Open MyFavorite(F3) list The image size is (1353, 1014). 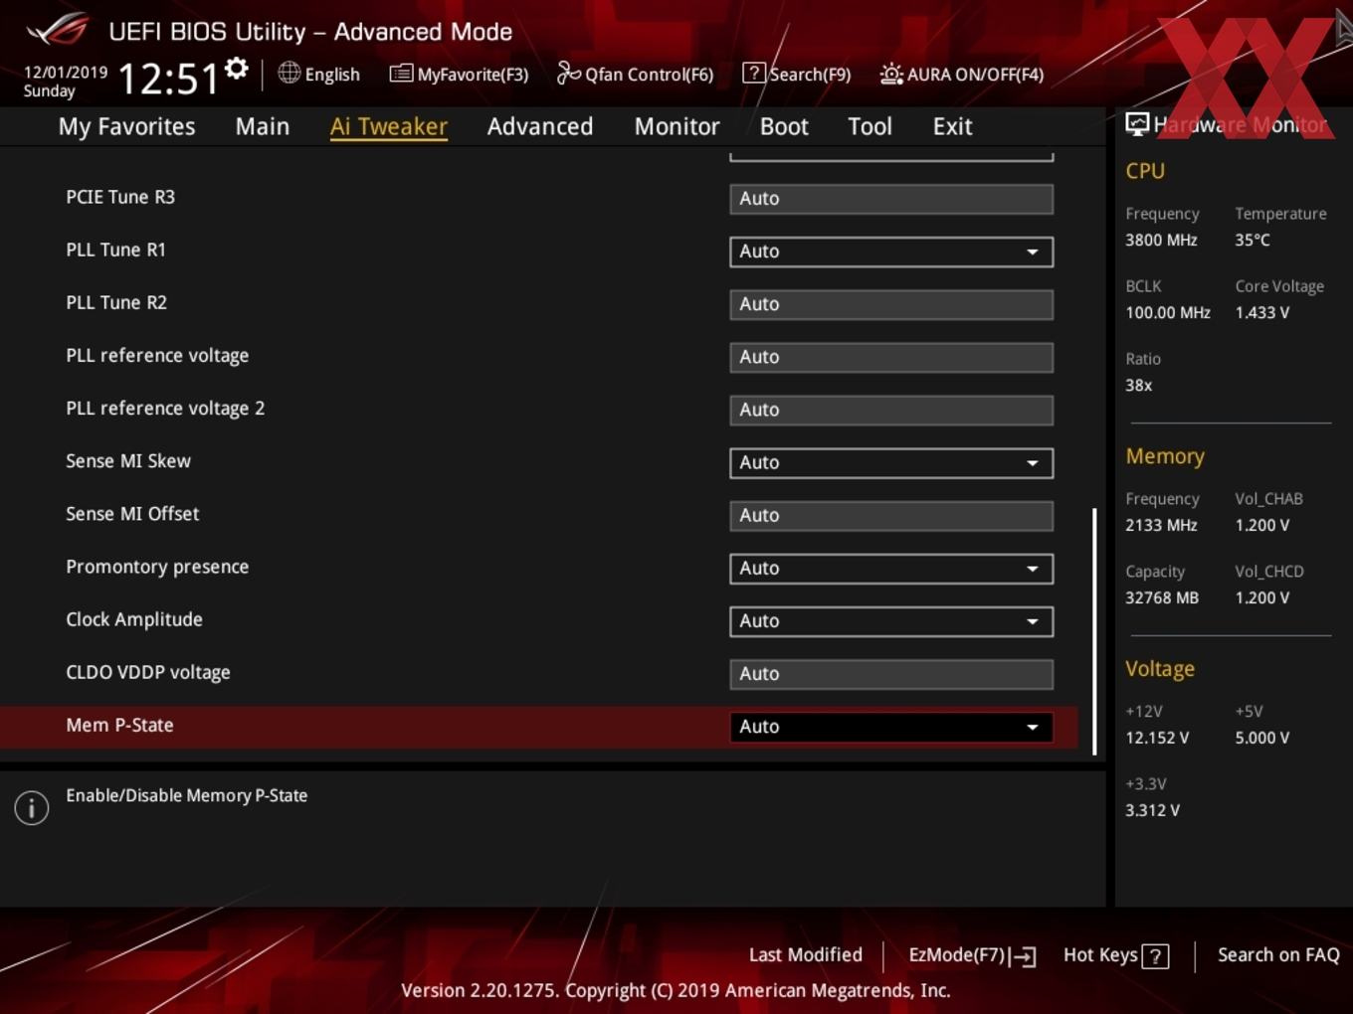coord(459,74)
